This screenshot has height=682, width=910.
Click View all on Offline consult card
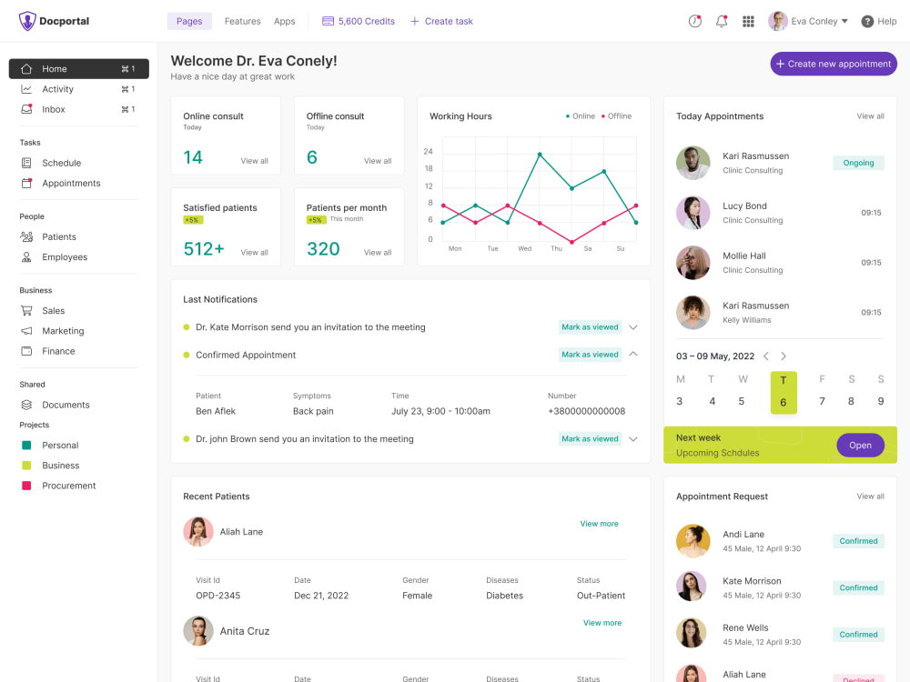(378, 161)
